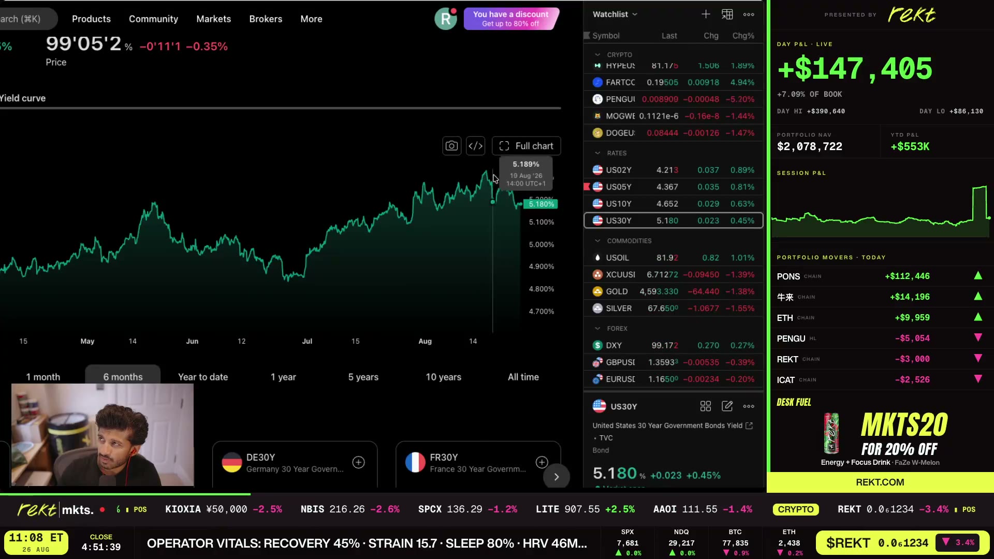Advance the bond carousel with next arrow
994x559 pixels.
click(x=557, y=477)
